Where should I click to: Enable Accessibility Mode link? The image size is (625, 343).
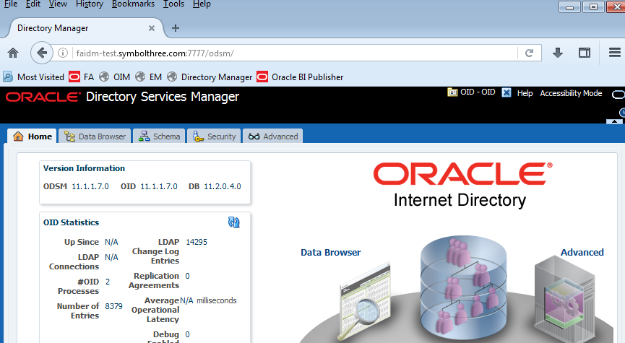[571, 93]
